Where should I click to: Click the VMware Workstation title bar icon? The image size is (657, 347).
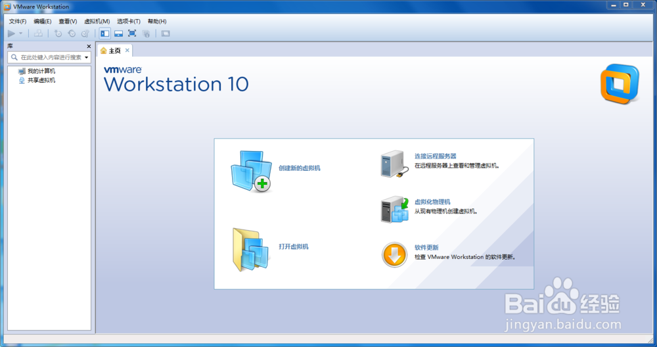tap(7, 7)
